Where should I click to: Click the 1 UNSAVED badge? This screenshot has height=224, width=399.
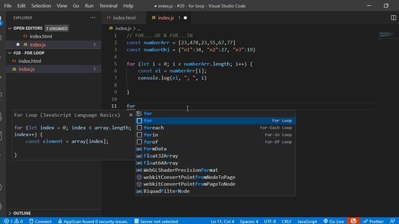click(57, 29)
